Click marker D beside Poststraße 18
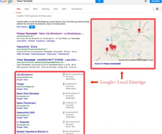Viewport: 162px width, 134px height. click(64, 103)
